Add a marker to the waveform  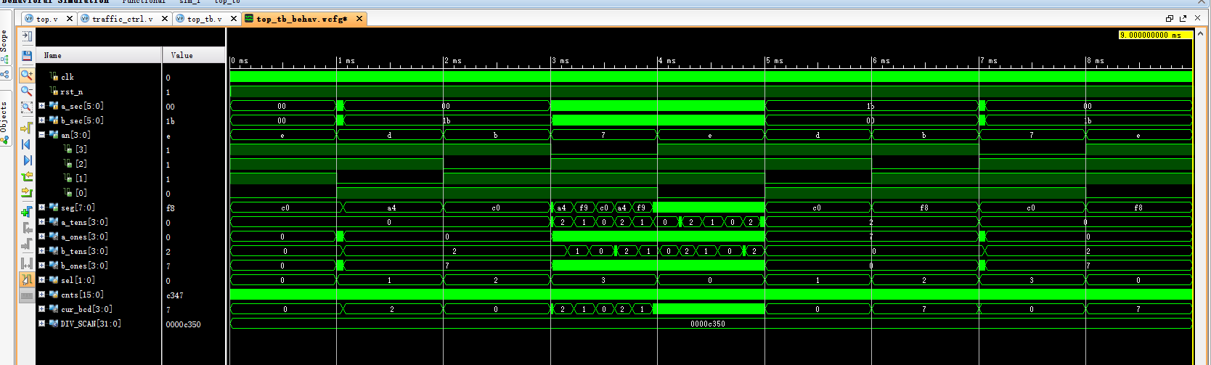tap(27, 212)
